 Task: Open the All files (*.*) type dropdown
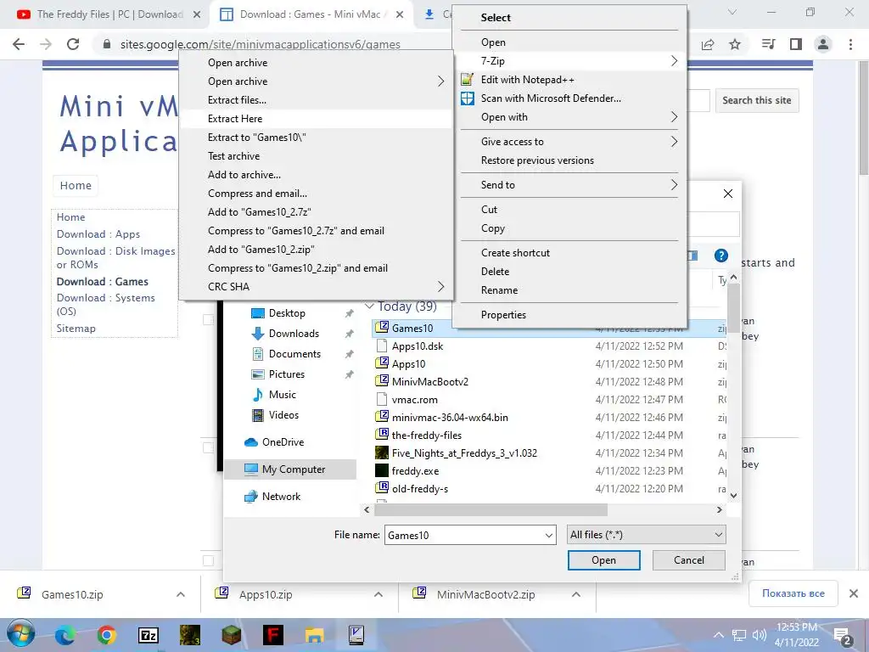[x=646, y=535]
